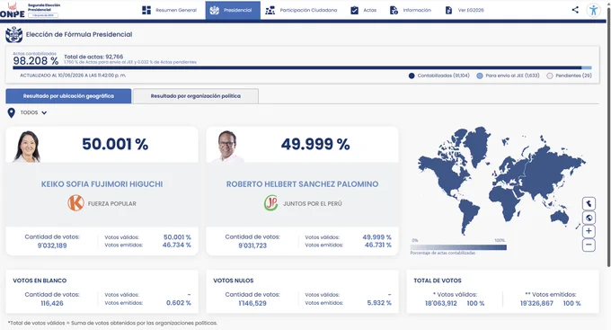Click the Ver EG2026 file icon
This screenshot has width=611, height=330.
tap(448, 10)
